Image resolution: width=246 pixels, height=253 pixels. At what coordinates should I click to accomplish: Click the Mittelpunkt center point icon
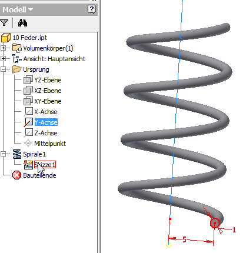pos(28,144)
